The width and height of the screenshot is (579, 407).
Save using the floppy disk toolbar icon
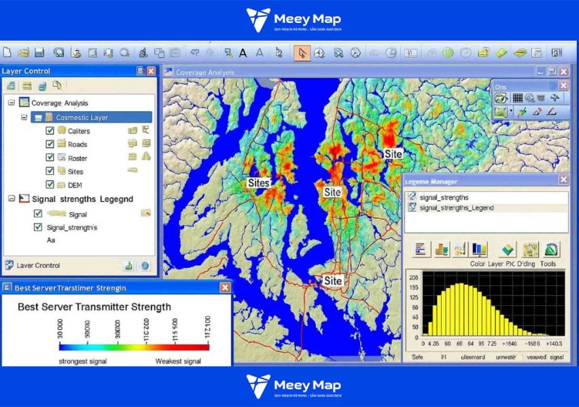[39, 52]
